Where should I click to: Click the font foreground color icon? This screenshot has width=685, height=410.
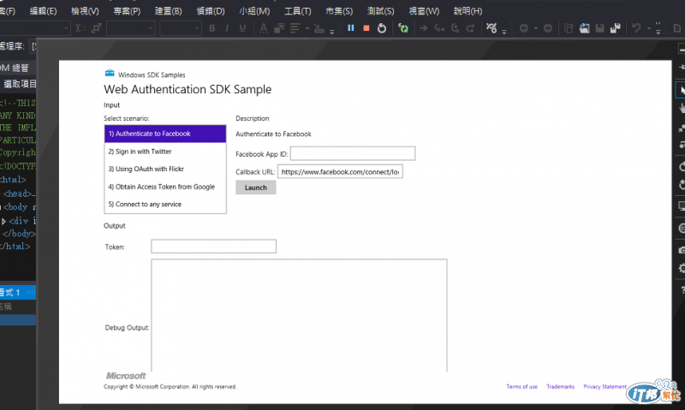pyautogui.click(x=264, y=28)
